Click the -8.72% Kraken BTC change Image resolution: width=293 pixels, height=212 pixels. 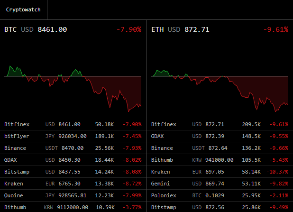point(132,184)
